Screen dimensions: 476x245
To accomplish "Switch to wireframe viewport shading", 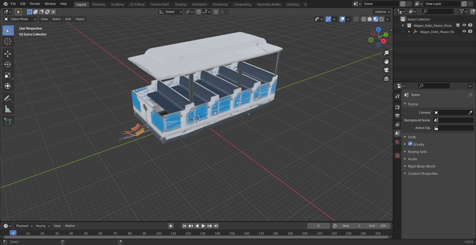I will click(x=363, y=19).
